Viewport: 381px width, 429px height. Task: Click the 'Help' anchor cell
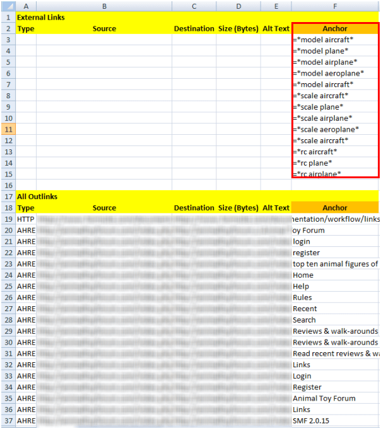(x=335, y=286)
